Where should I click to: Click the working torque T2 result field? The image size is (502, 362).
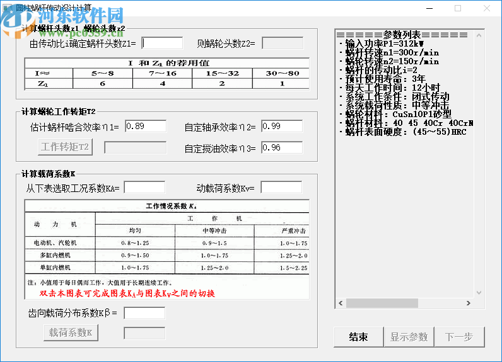click(x=136, y=147)
